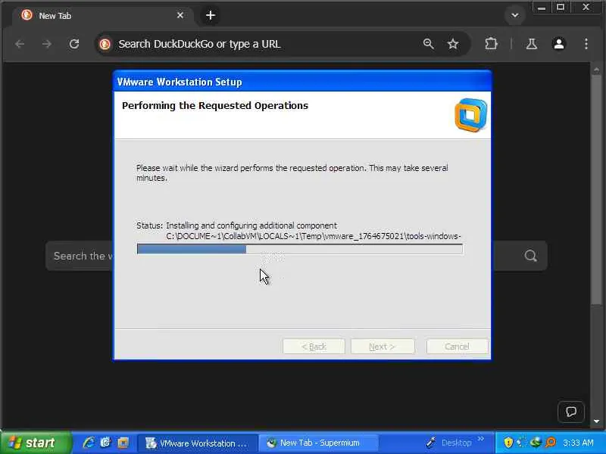
Task: Click the zoom magnifier icon in address bar
Action: (x=428, y=44)
